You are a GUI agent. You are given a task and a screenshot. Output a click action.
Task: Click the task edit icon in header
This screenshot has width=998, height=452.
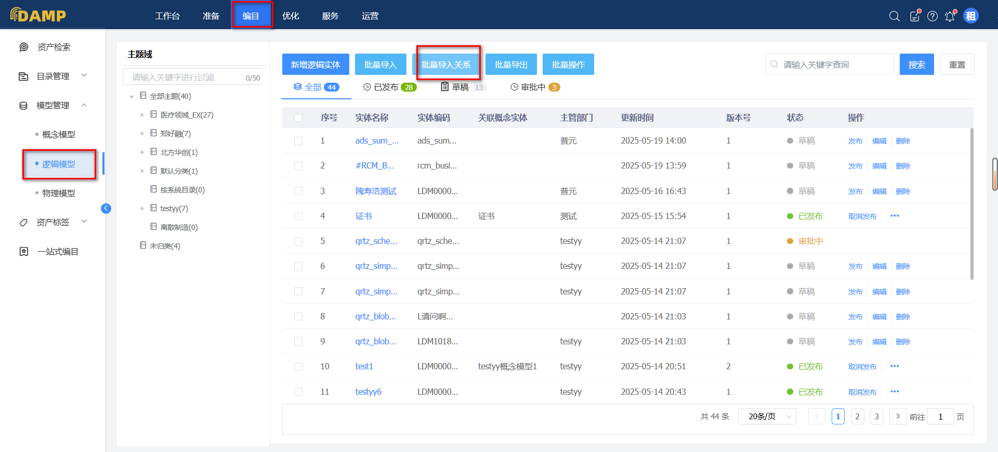(x=914, y=16)
